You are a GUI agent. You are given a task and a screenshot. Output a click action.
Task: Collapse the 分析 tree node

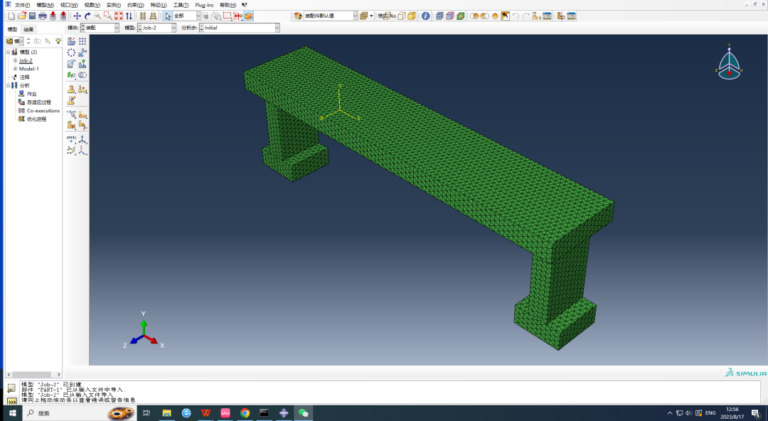point(9,86)
